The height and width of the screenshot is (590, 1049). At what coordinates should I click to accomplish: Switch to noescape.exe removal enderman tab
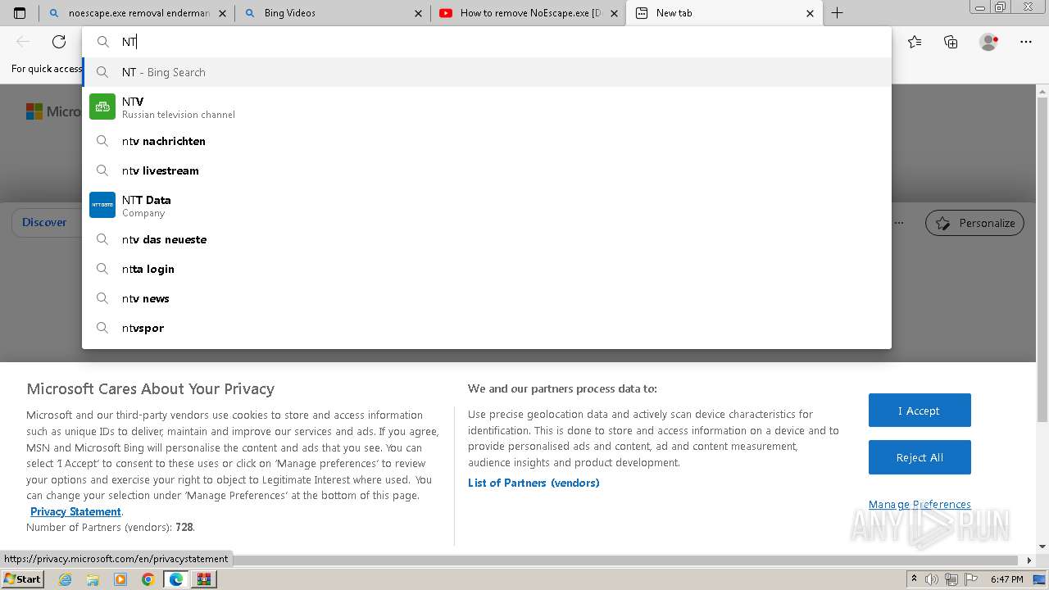137,13
